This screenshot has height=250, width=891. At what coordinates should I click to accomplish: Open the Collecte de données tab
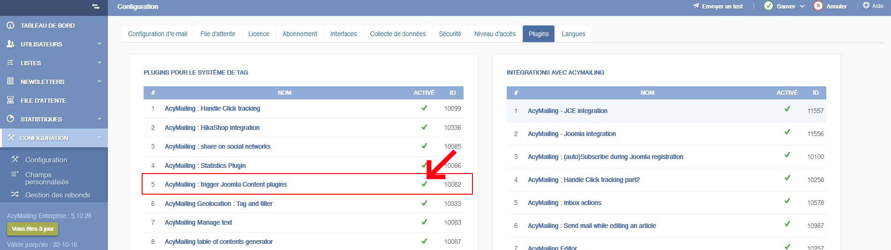pos(398,34)
